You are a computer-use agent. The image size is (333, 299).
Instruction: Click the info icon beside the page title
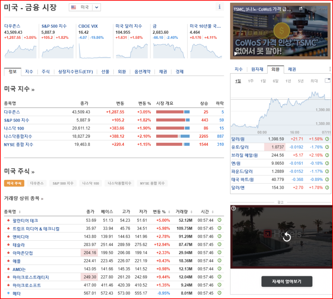coord(220,7)
